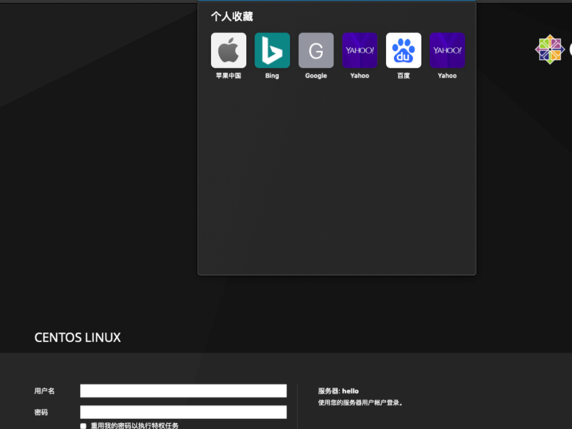Focus the 密码 input field
This screenshot has width=572, height=429.
pos(183,412)
